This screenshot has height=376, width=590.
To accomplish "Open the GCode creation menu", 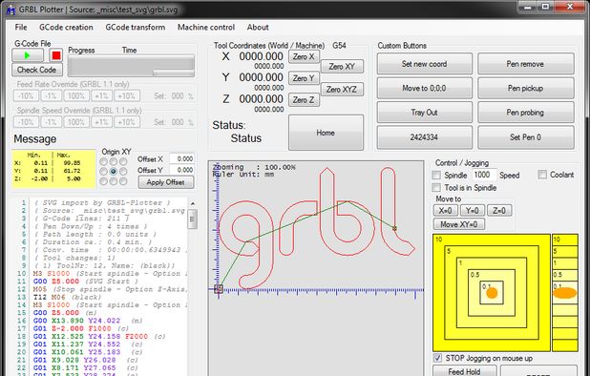I will (x=66, y=27).
